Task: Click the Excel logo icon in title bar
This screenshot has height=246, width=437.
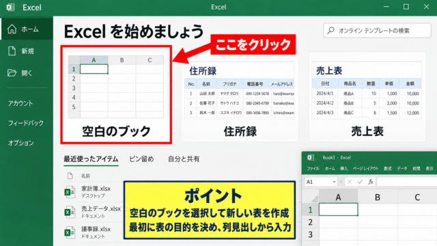Action: point(11,8)
